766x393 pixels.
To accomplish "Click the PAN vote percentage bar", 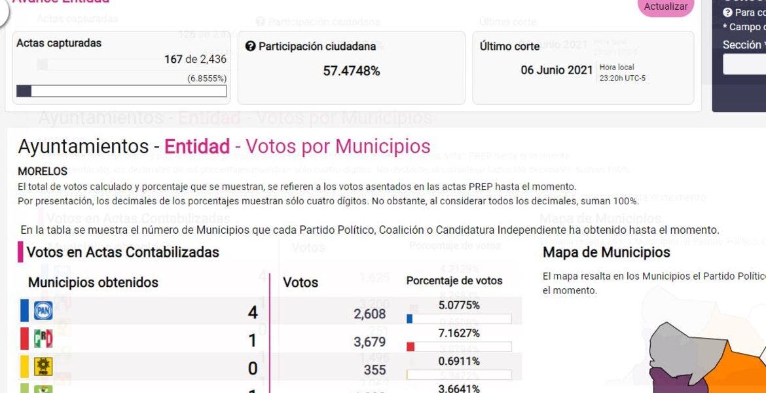I will tap(458, 319).
